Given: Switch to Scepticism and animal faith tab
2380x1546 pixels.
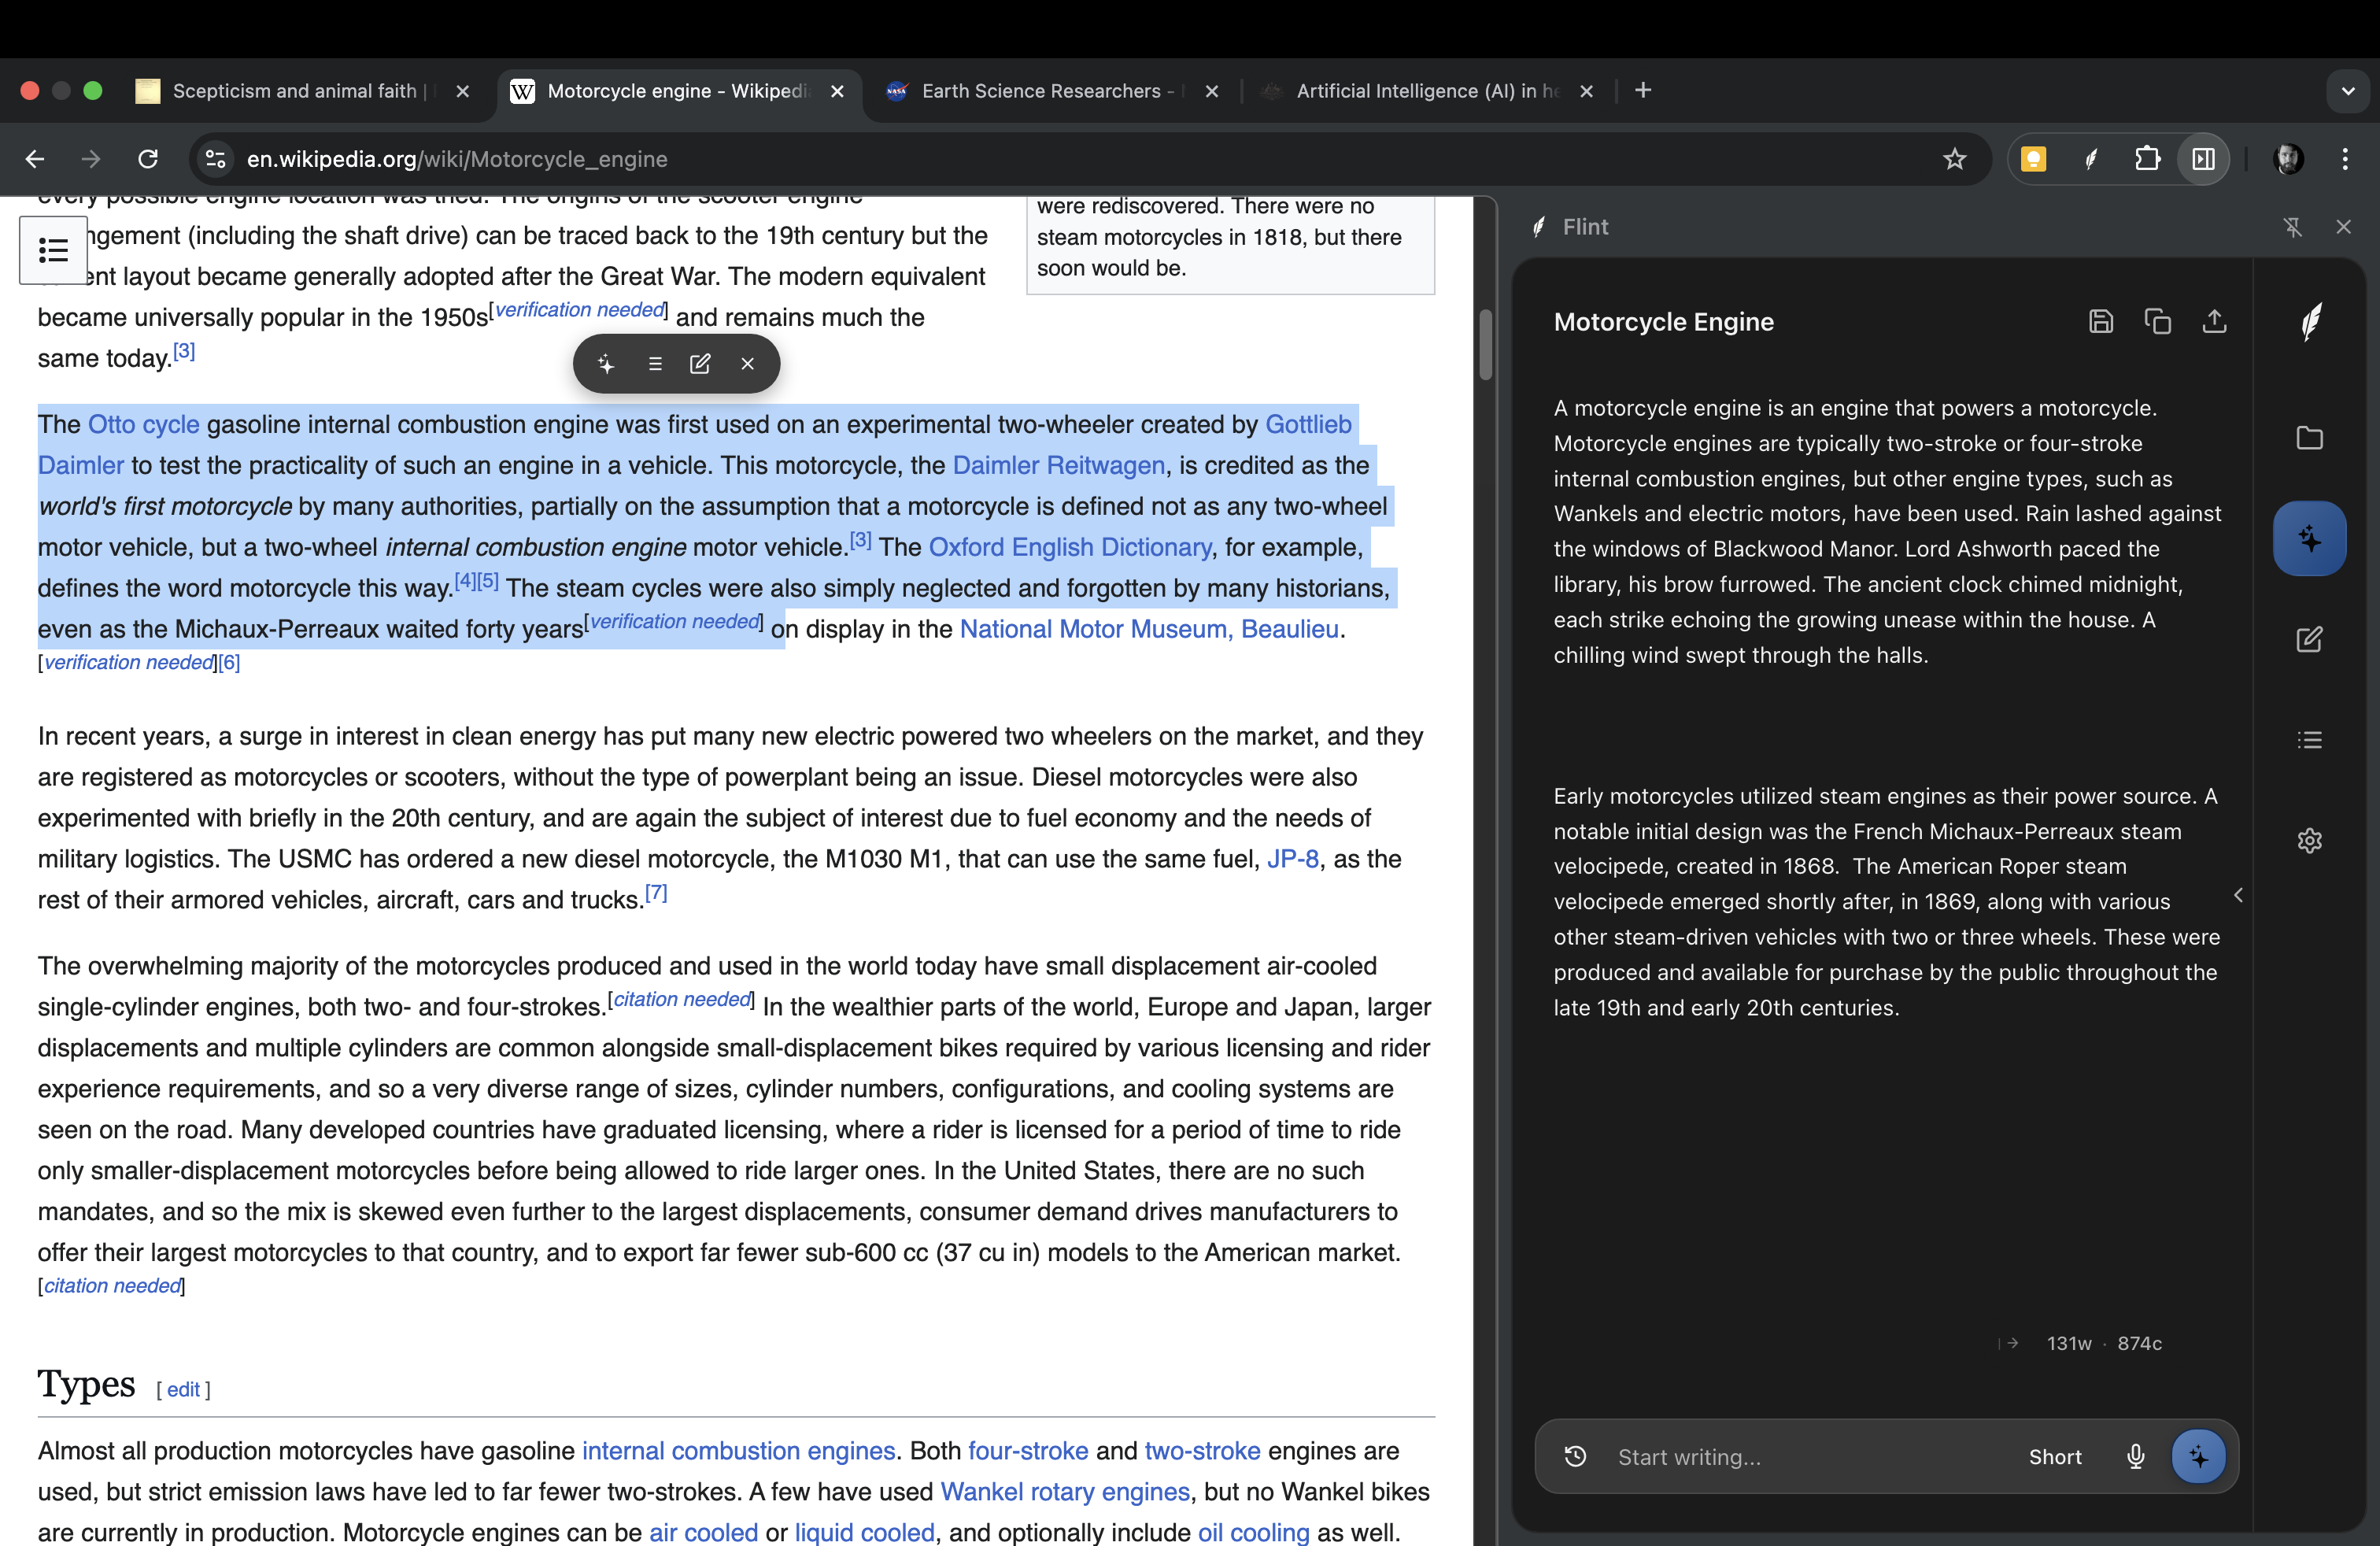Looking at the screenshot, I should coord(293,91).
